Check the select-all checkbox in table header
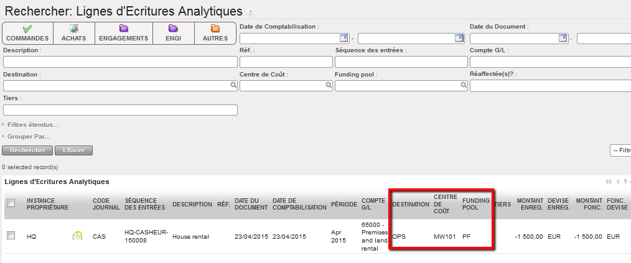Image resolution: width=631 pixels, height=263 pixels. tap(11, 203)
